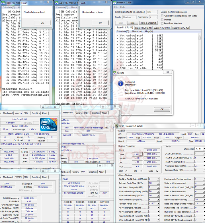Click the disabled Start button in Hyper PI
The width and height of the screenshot is (205, 223).
[x=120, y=23]
